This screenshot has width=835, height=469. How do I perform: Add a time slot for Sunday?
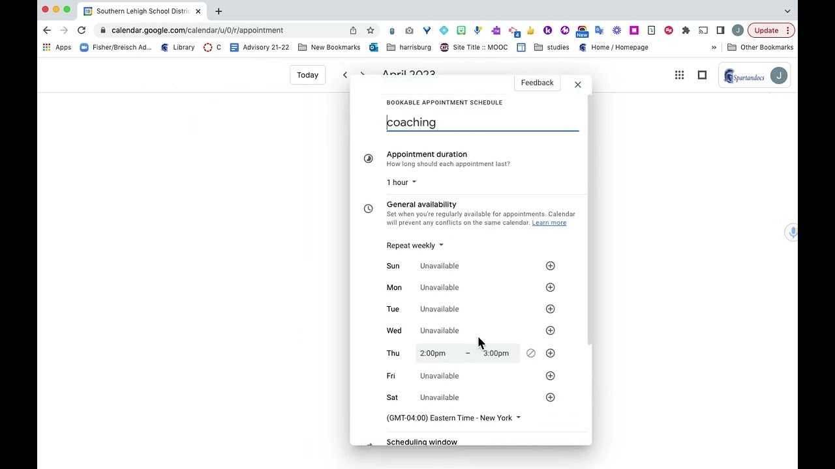pyautogui.click(x=550, y=266)
